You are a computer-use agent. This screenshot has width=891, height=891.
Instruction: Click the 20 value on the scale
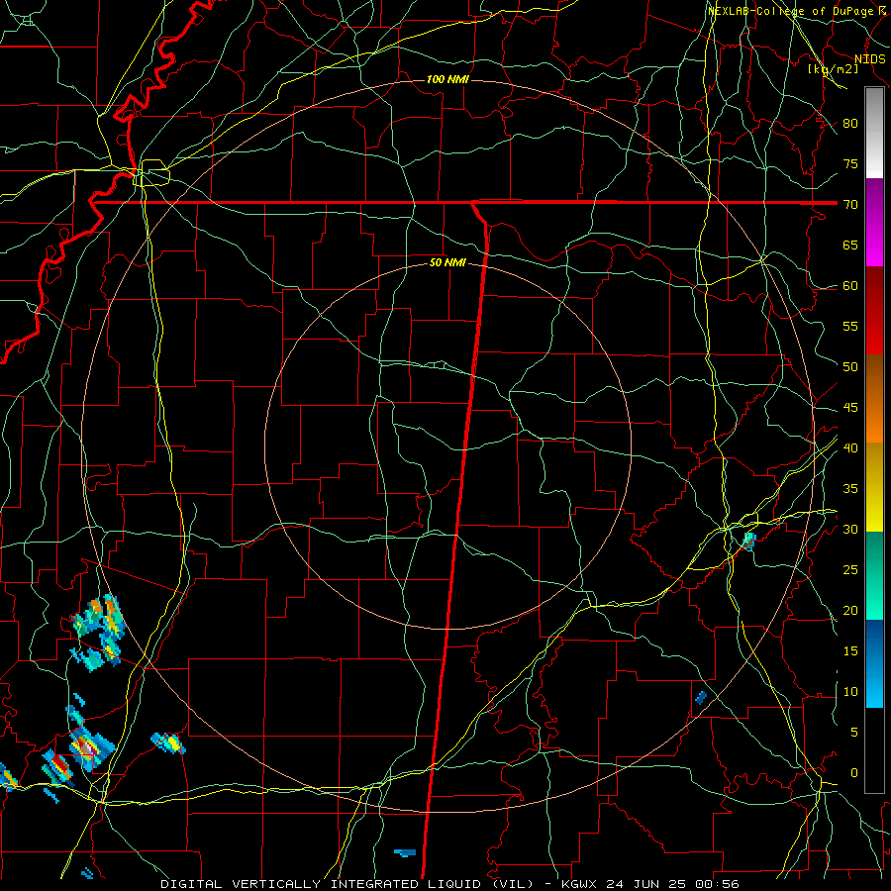(x=850, y=610)
